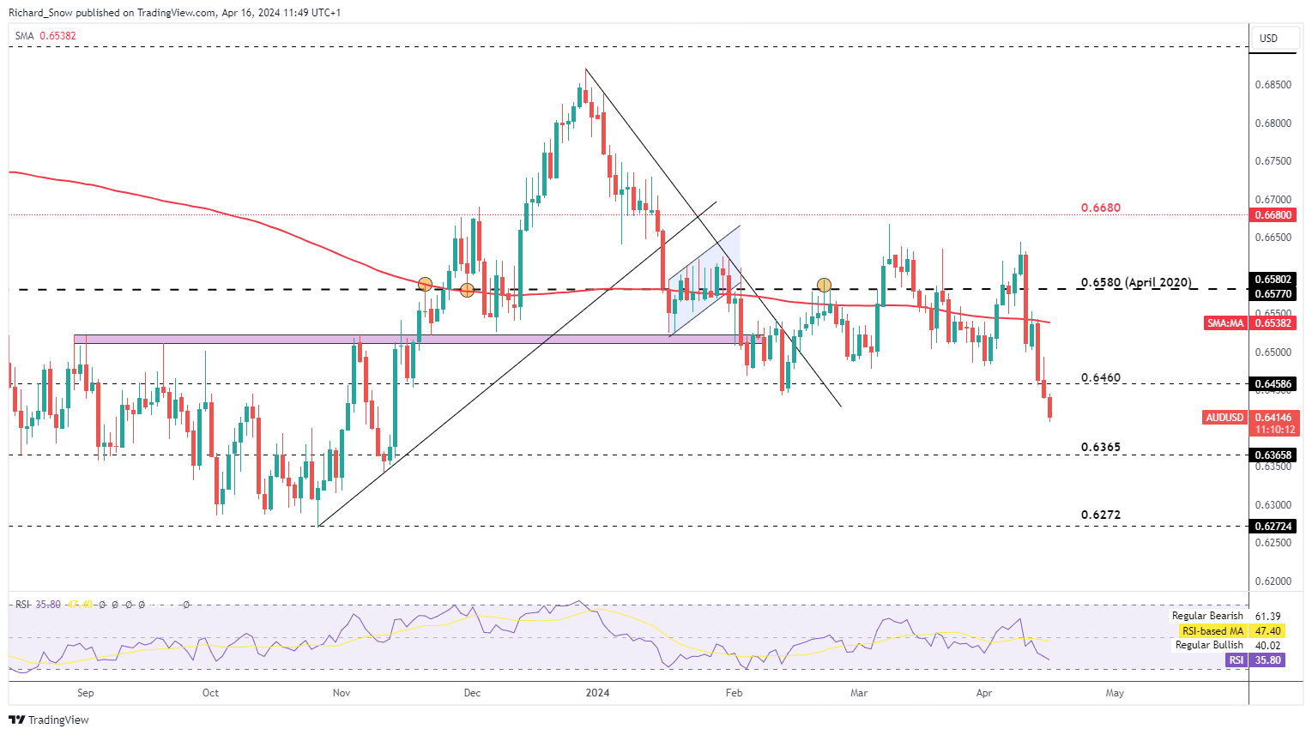The height and width of the screenshot is (735, 1312).
Task: Click the Sep label on time axis
Action: pyautogui.click(x=85, y=693)
